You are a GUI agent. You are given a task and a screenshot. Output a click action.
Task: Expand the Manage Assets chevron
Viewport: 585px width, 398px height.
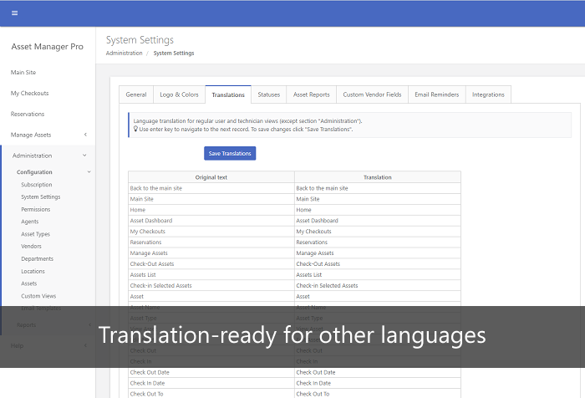click(85, 135)
